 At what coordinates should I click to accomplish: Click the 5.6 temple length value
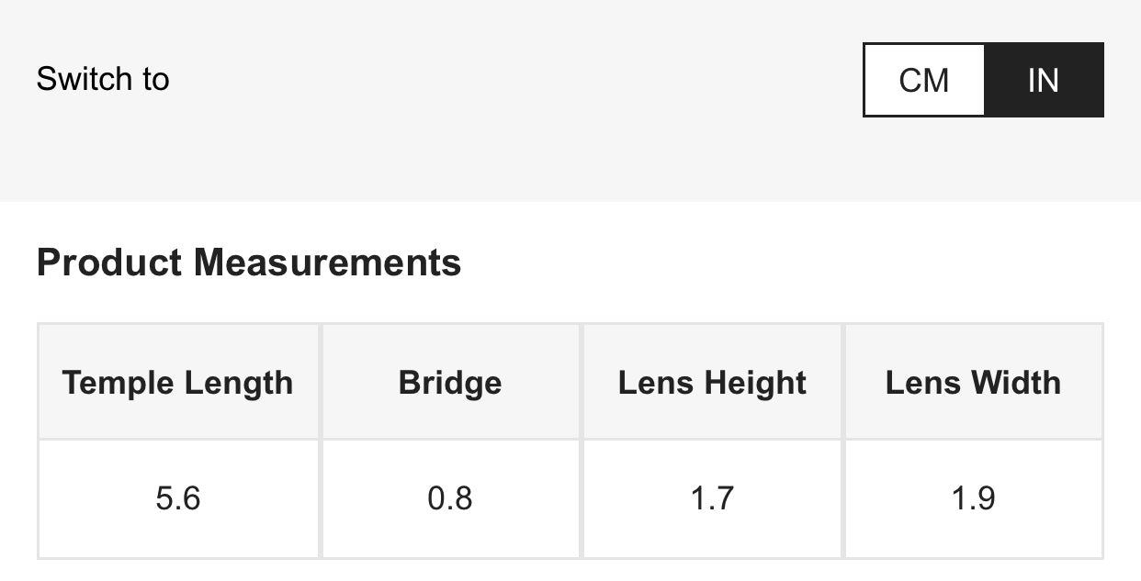[178, 498]
